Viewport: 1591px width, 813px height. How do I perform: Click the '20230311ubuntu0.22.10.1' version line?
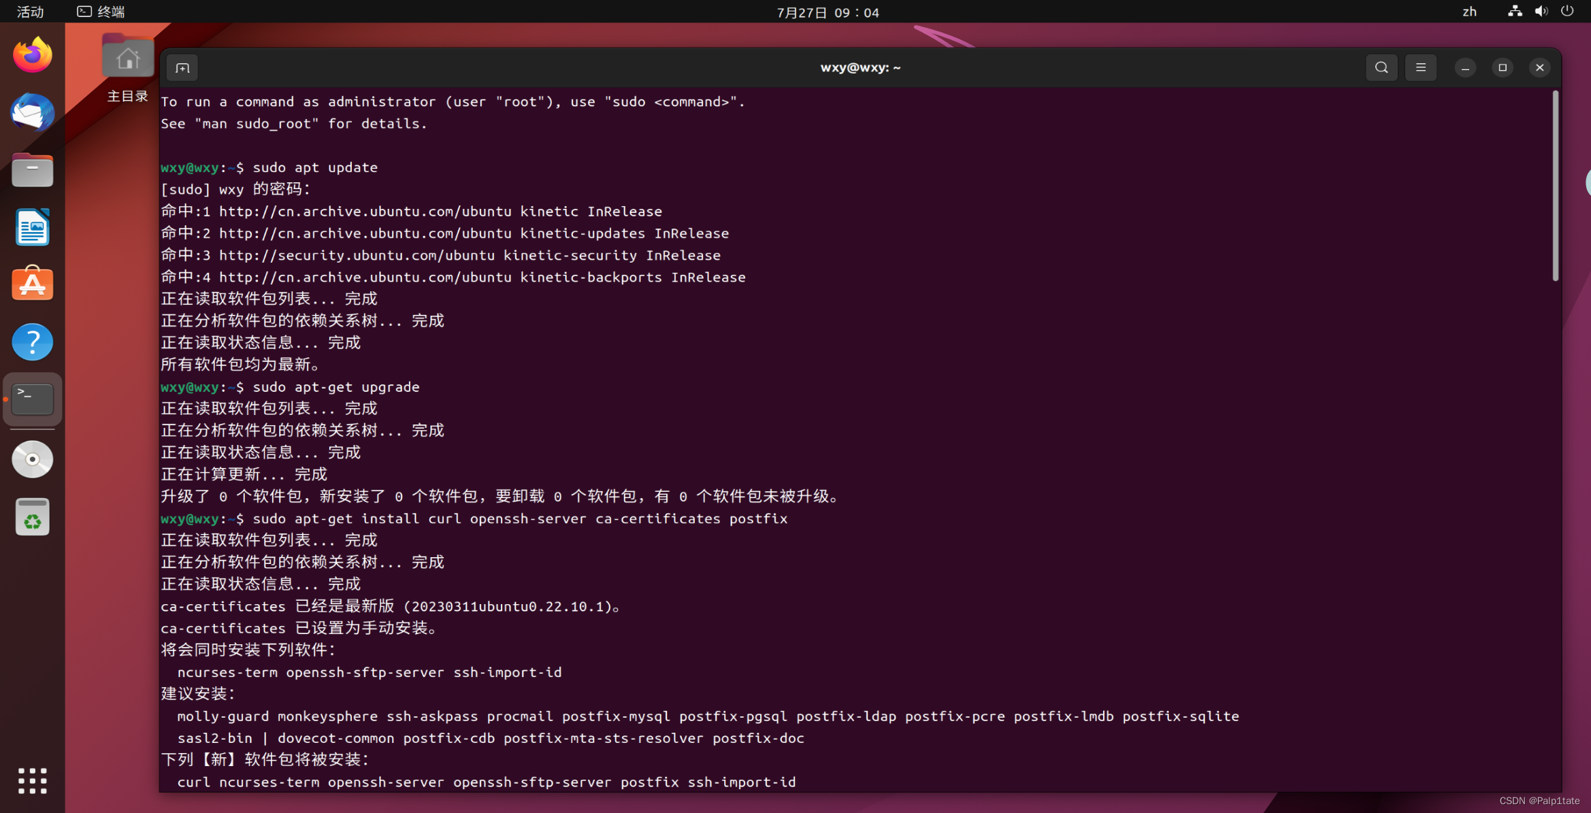391,606
